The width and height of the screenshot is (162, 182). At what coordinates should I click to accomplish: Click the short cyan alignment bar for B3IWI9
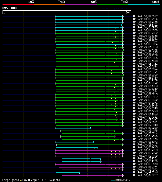tap(73, 128)
